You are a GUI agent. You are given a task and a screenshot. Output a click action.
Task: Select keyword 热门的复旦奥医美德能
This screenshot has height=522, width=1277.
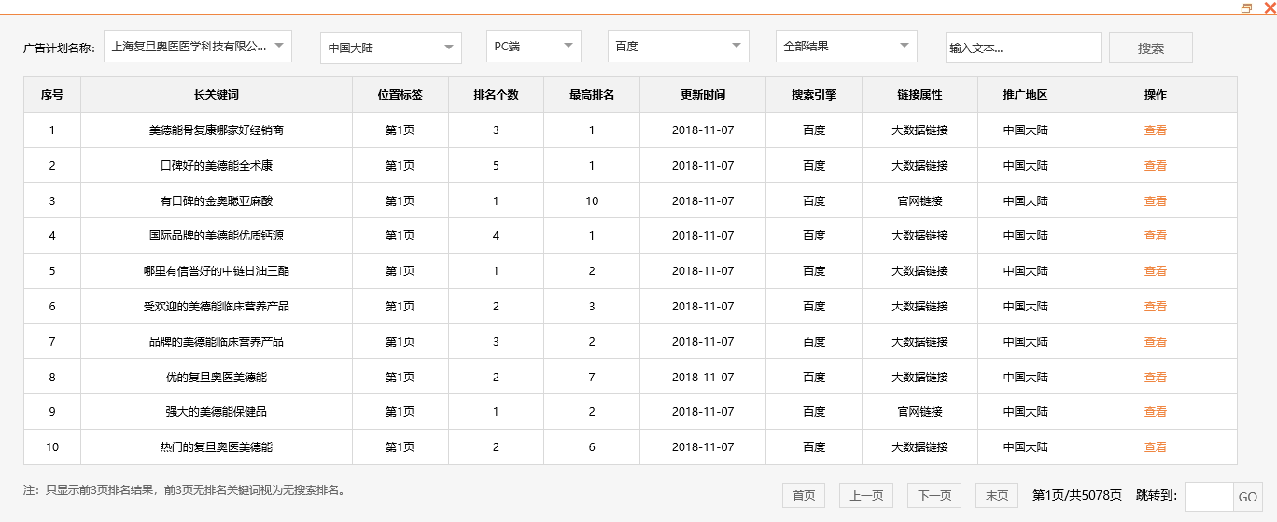[x=217, y=447]
